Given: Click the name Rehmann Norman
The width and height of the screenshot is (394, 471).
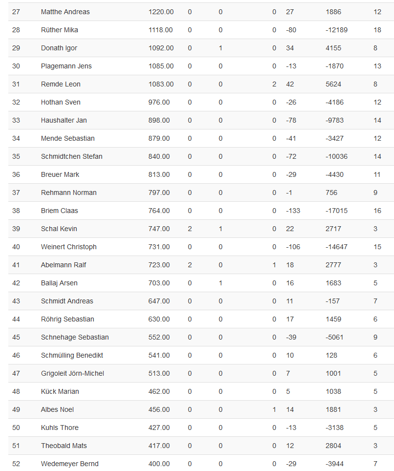Looking at the screenshot, I should (69, 193).
